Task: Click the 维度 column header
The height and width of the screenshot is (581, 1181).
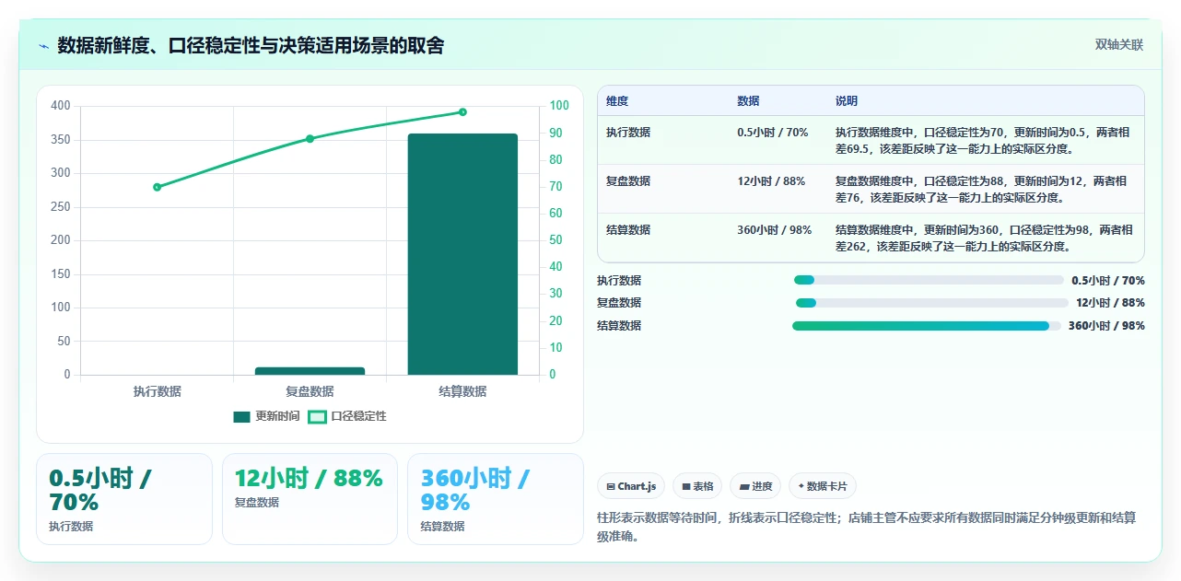Action: click(617, 101)
